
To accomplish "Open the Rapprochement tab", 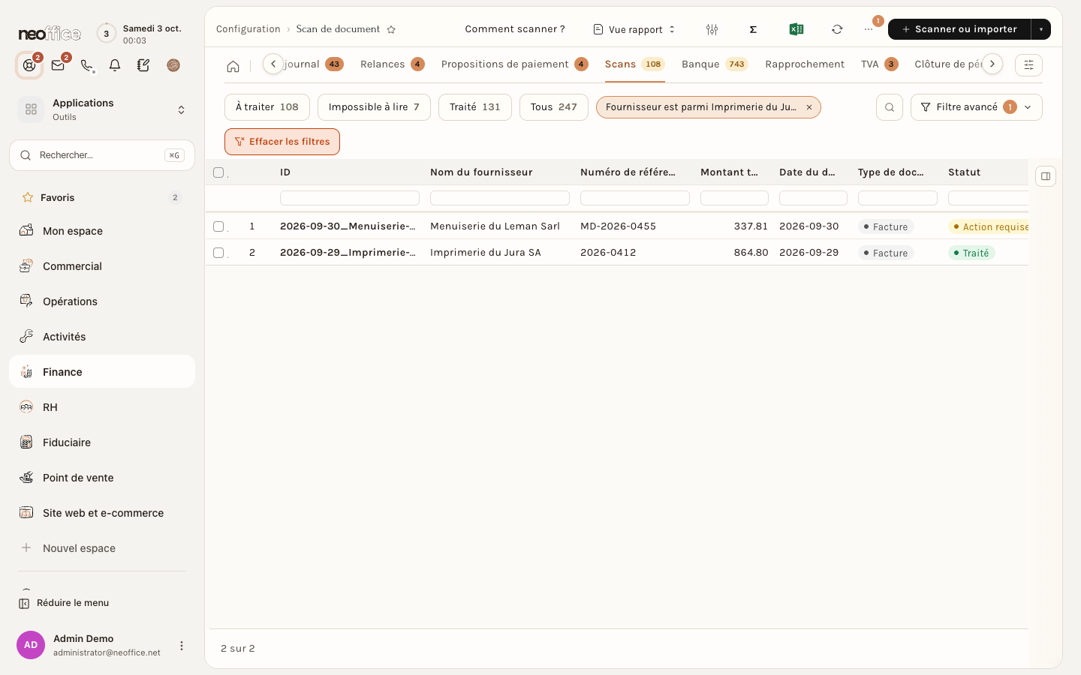I will click(805, 64).
